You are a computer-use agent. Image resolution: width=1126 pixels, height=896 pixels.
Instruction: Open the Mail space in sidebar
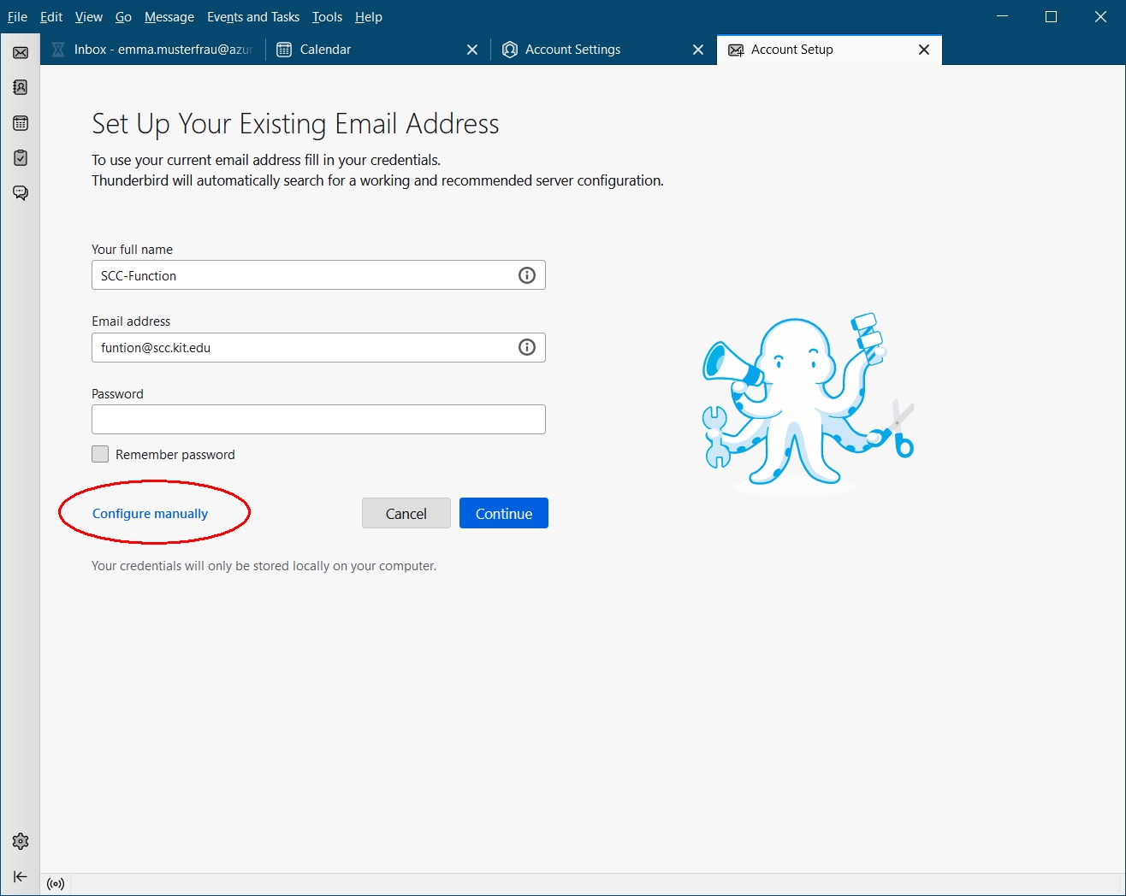click(21, 53)
